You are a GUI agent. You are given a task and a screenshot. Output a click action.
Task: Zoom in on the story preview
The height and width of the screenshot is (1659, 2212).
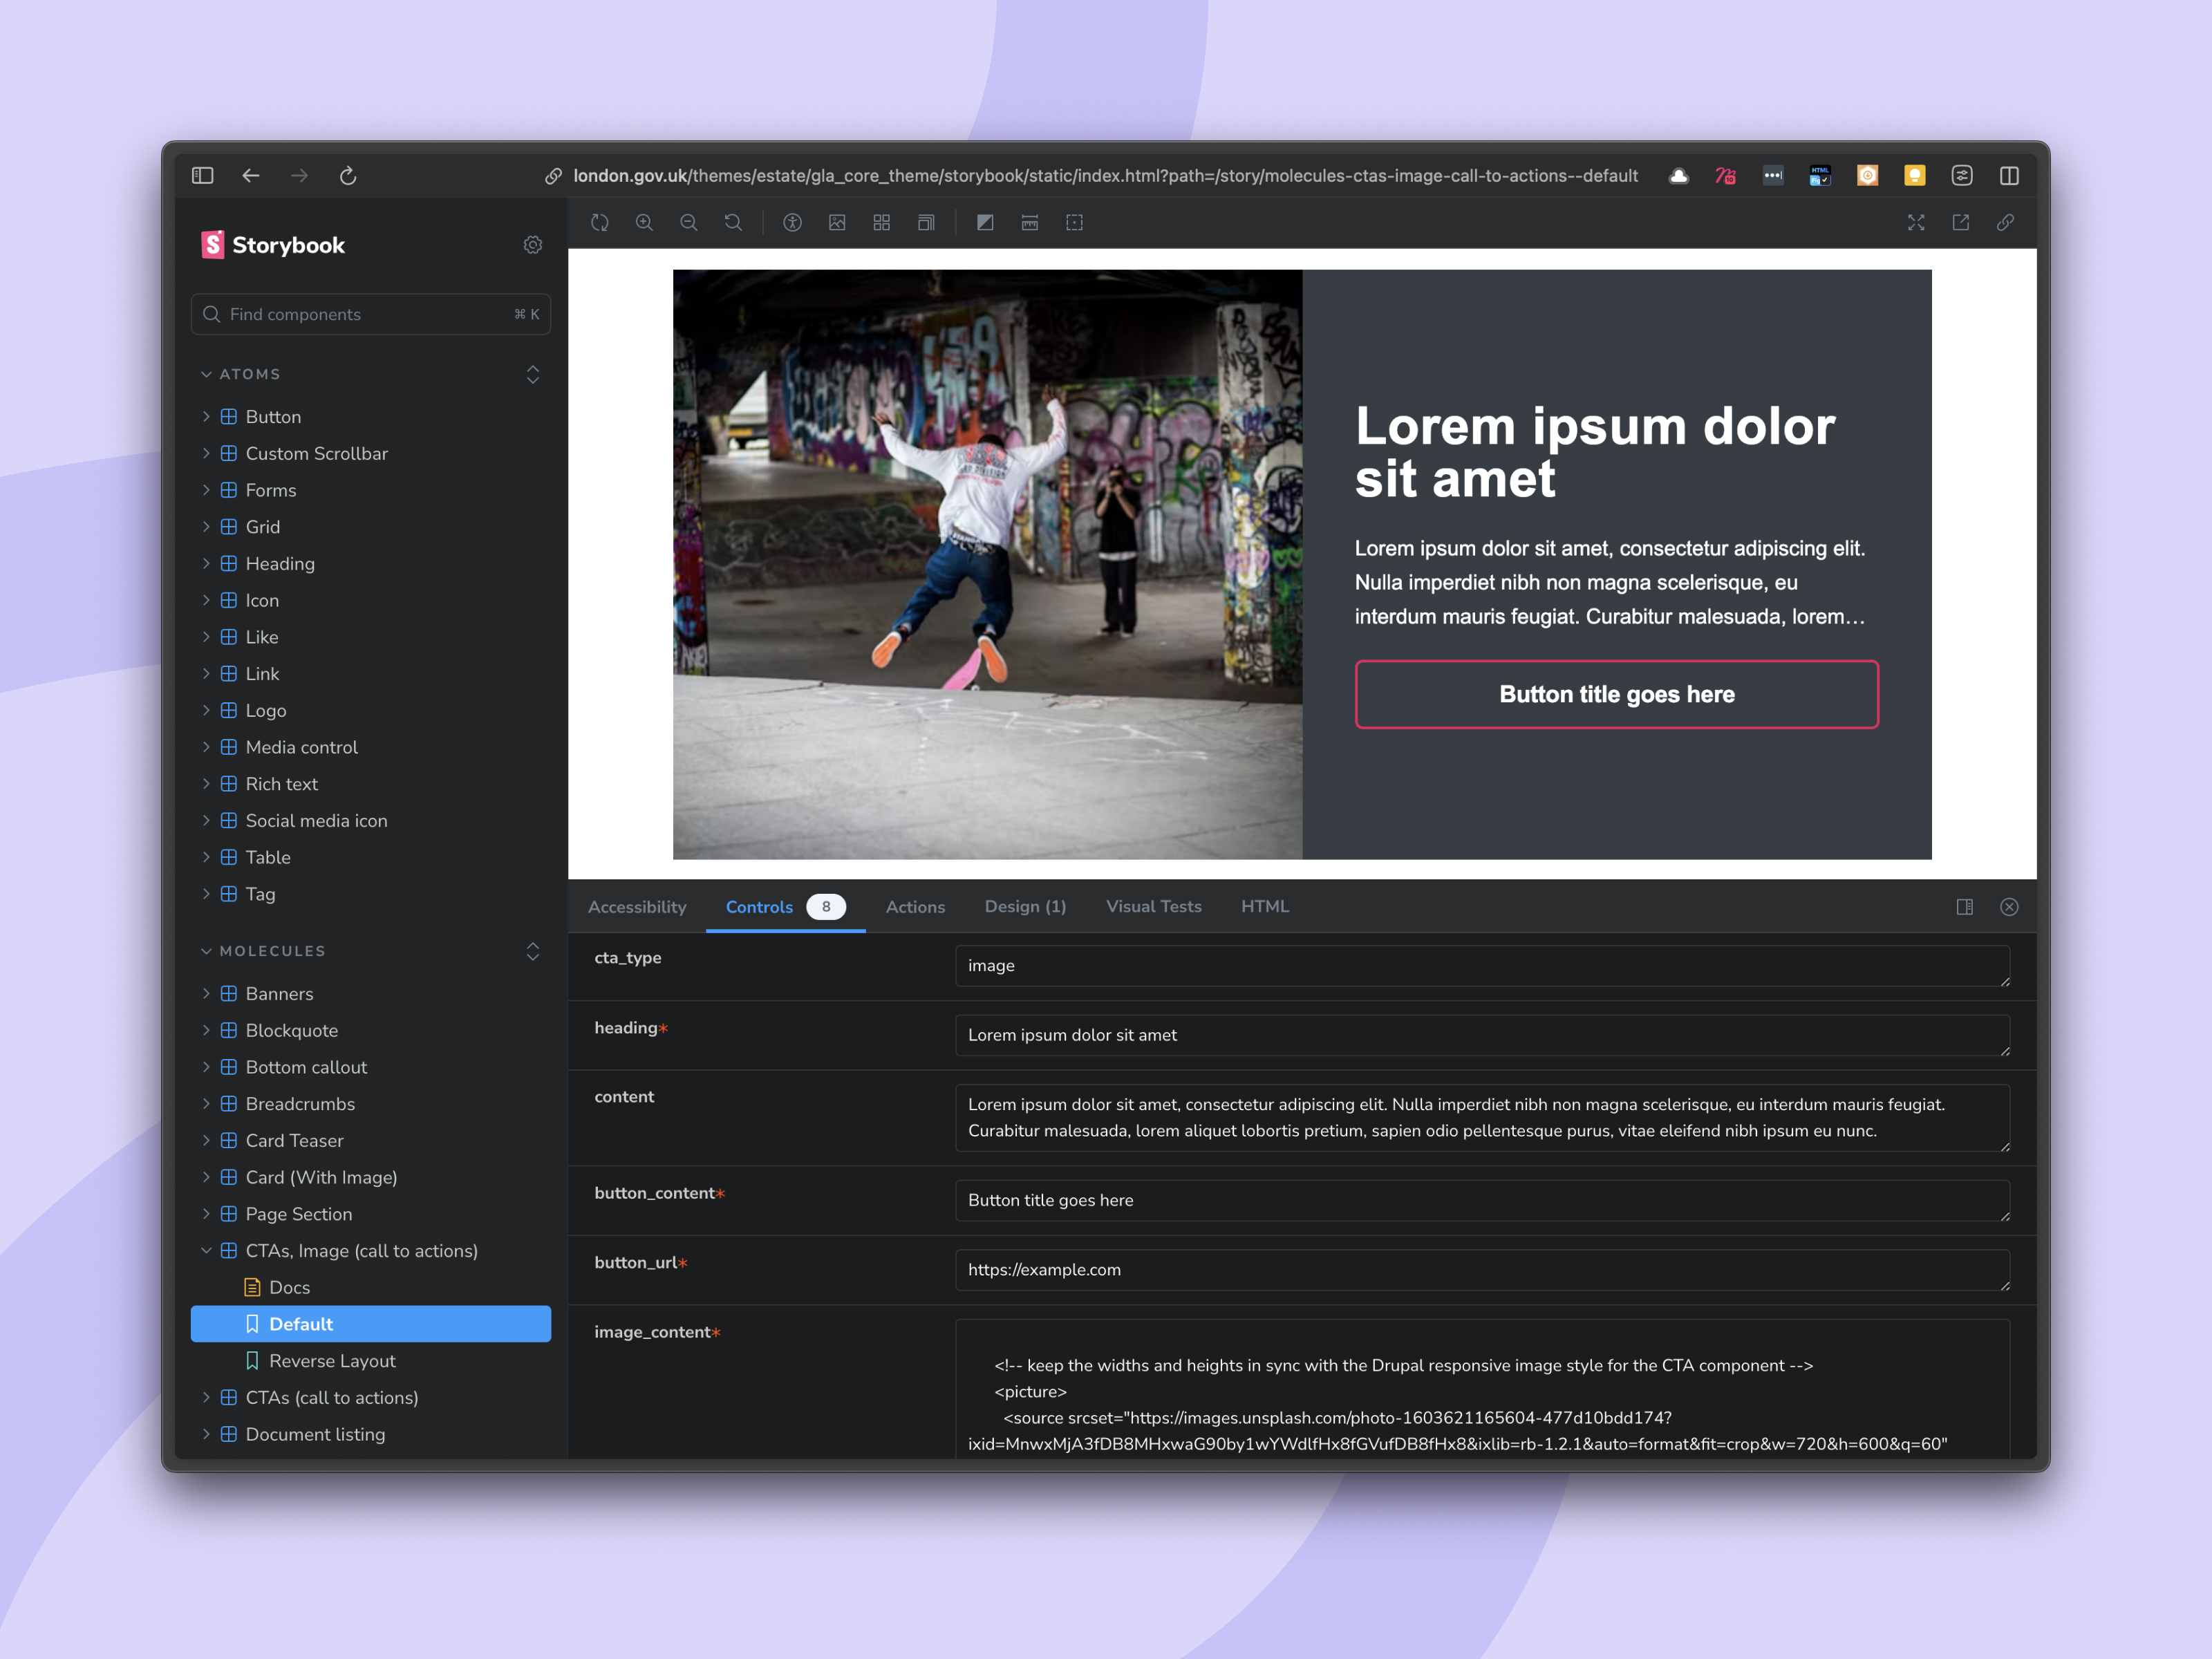tap(644, 223)
